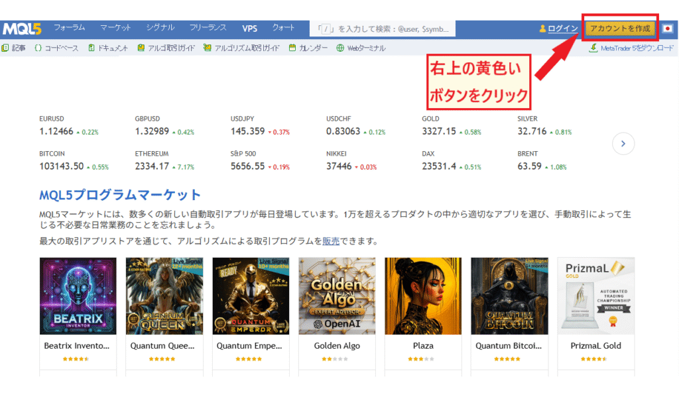Open the GOLD quote
The image size is (679, 397).
point(452,125)
